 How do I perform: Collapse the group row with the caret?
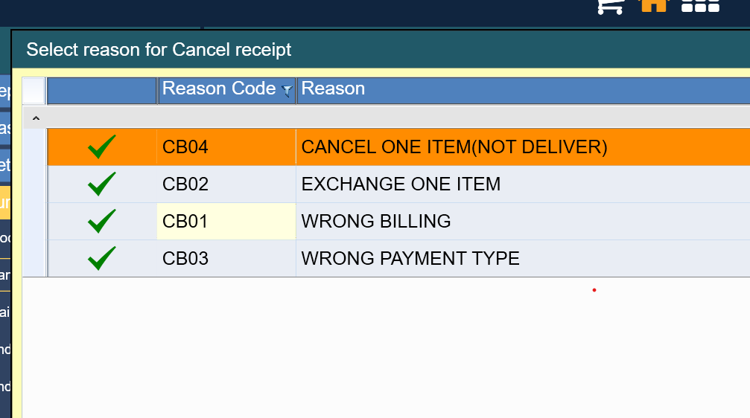click(36, 118)
